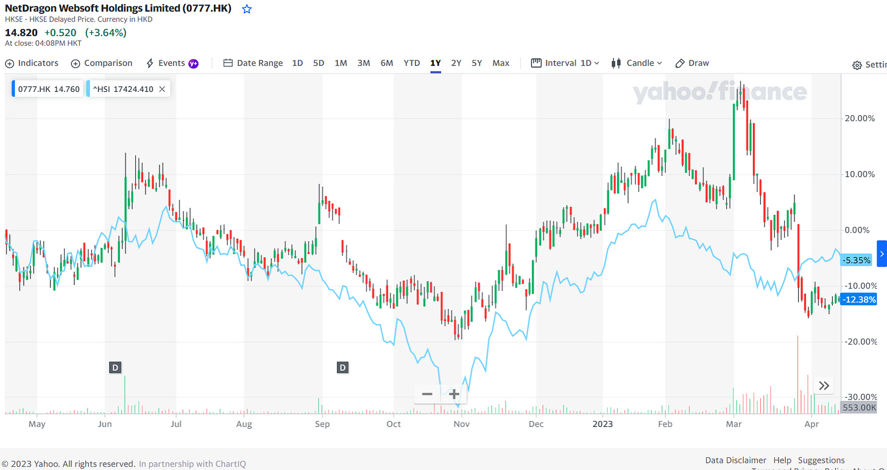The image size is (887, 470).
Task: Select the 1M time range
Action: 341,63
